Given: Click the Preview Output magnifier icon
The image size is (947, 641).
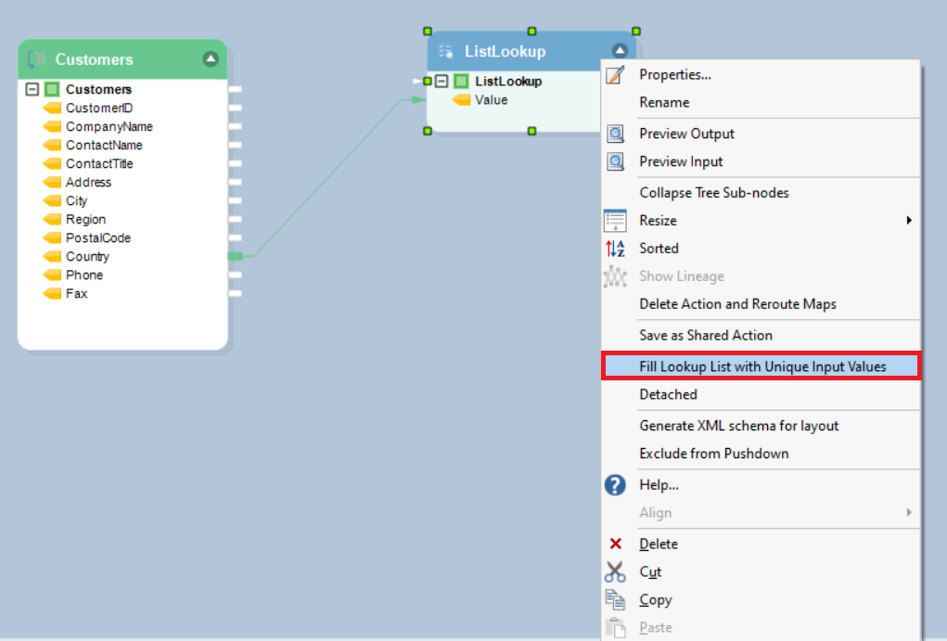Looking at the screenshot, I should click(x=616, y=134).
